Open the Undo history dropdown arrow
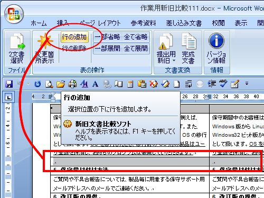Image resolution: width=264 pixels, height=198 pixels. 29,84
